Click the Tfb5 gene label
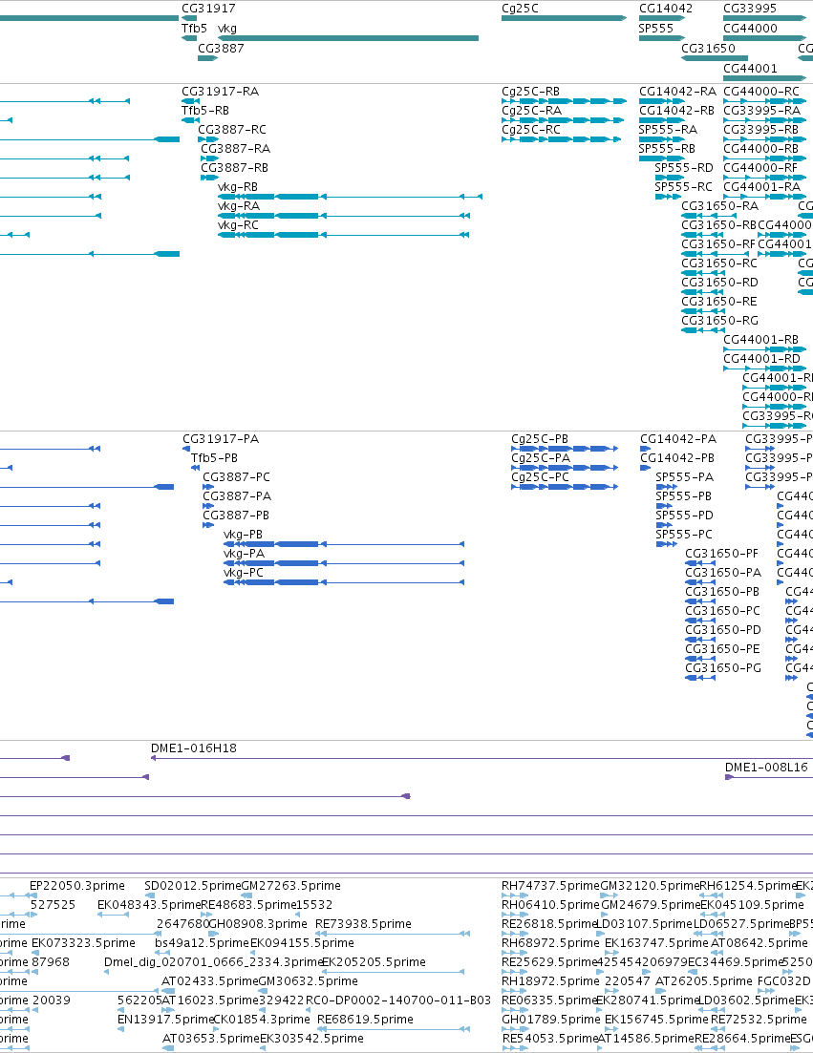 tap(194, 29)
